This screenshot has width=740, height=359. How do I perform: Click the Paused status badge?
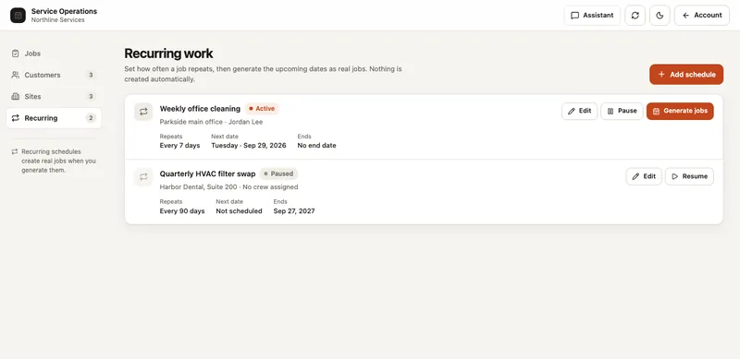[x=279, y=174]
